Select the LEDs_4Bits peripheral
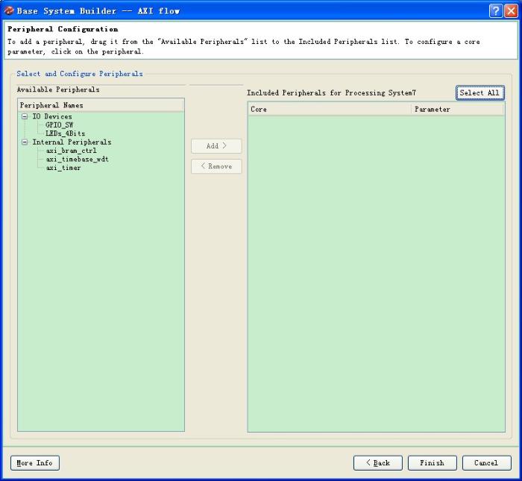Screen dimensions: 522x481 (66, 133)
